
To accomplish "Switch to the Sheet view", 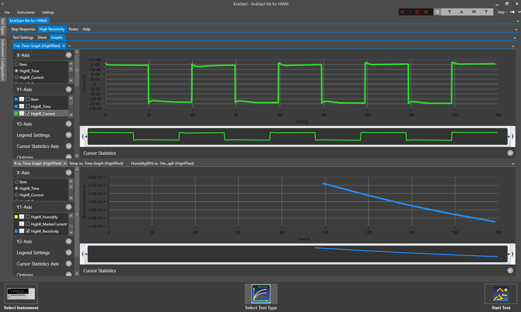I will point(42,37).
